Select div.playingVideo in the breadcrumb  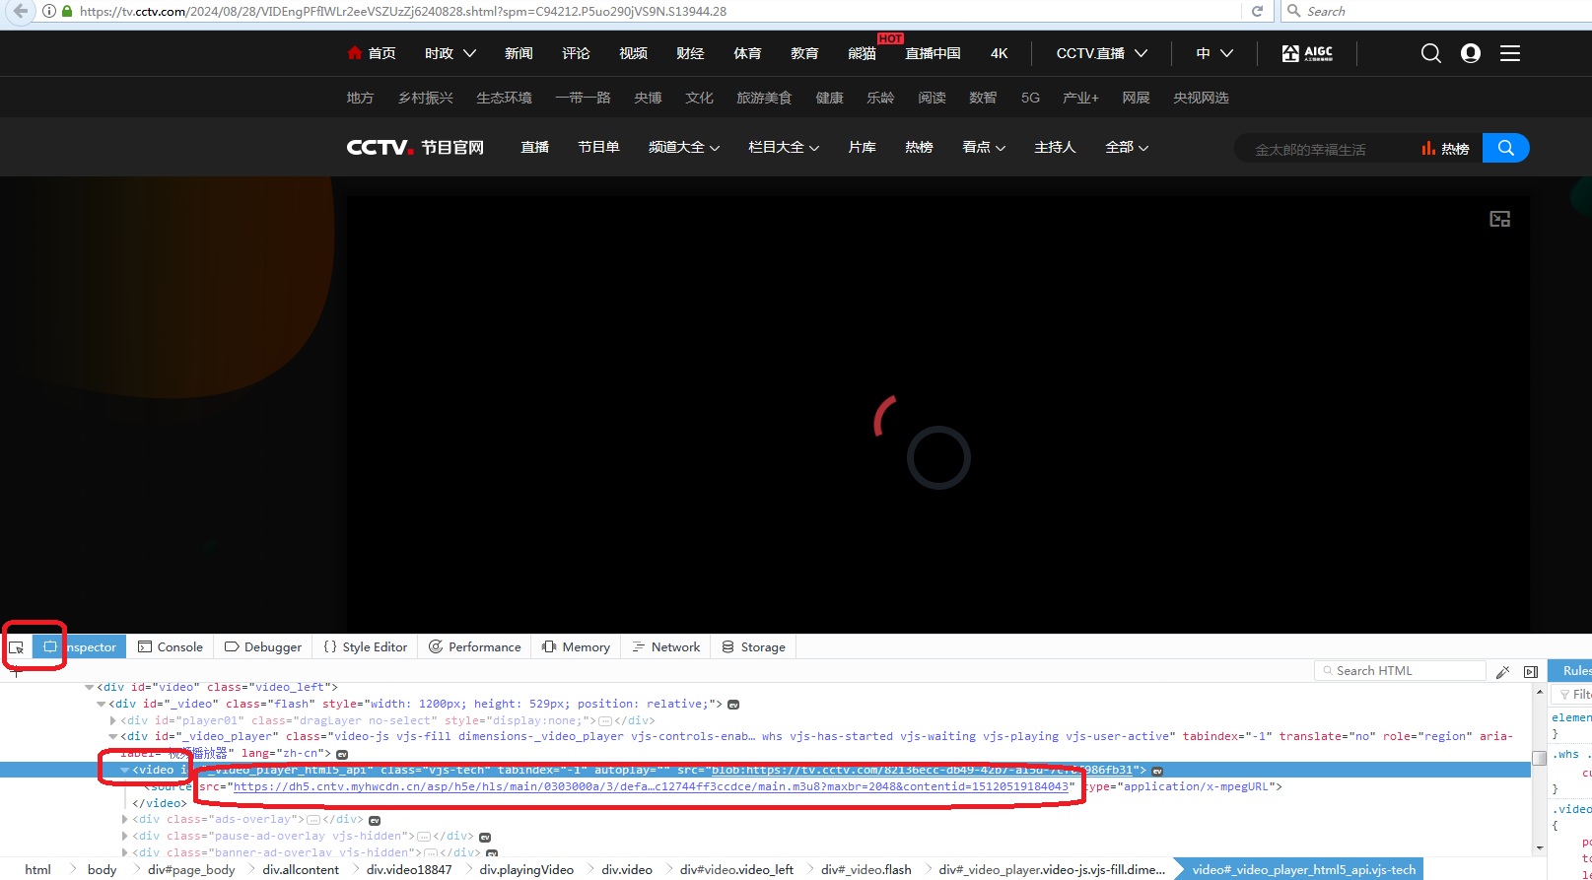pos(526,869)
